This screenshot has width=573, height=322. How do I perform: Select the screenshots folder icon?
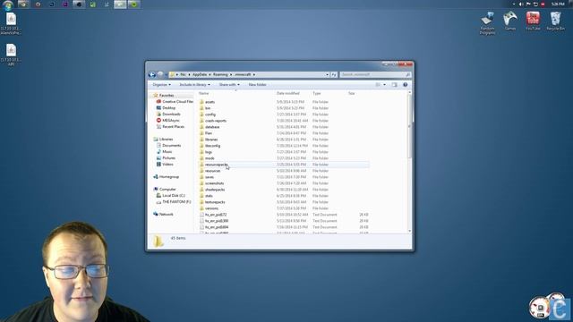pyautogui.click(x=201, y=183)
